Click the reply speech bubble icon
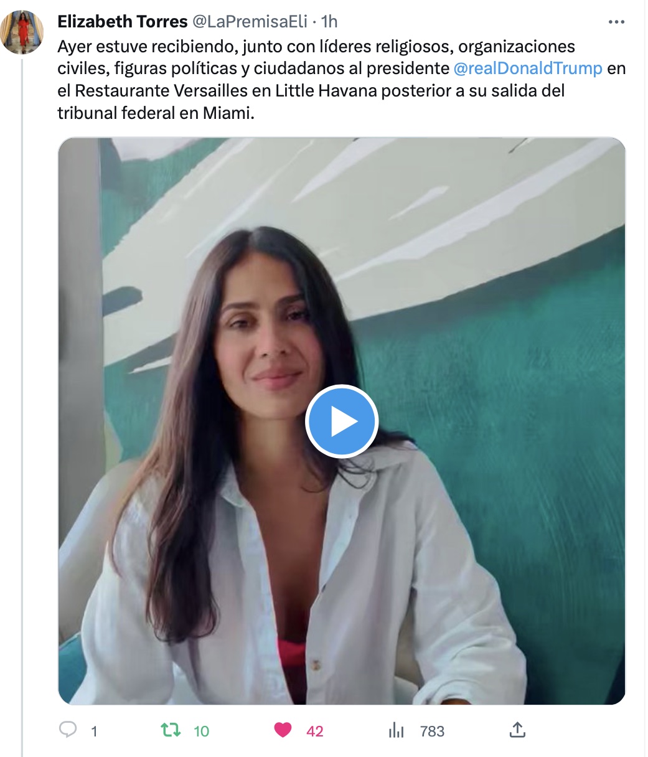648x757 pixels. point(68,730)
